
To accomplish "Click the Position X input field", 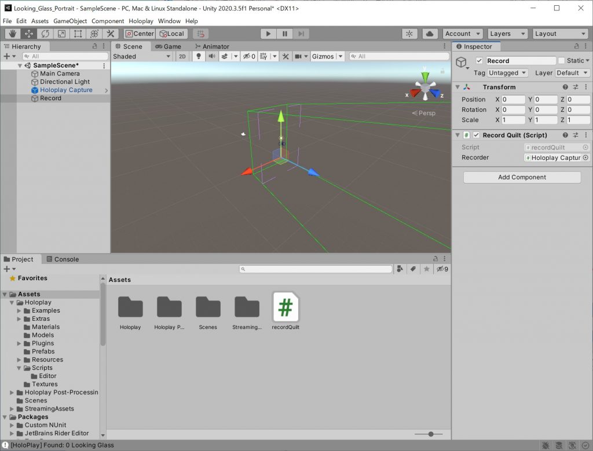I will tap(513, 100).
